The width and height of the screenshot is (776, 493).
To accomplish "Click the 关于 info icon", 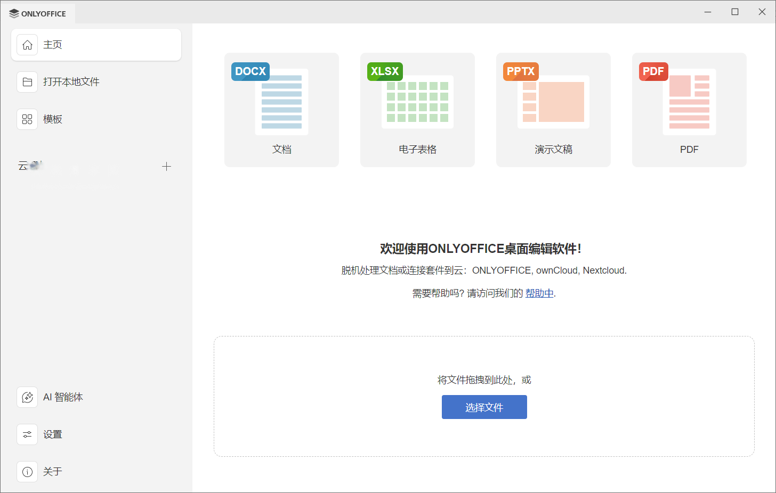I will 27,472.
